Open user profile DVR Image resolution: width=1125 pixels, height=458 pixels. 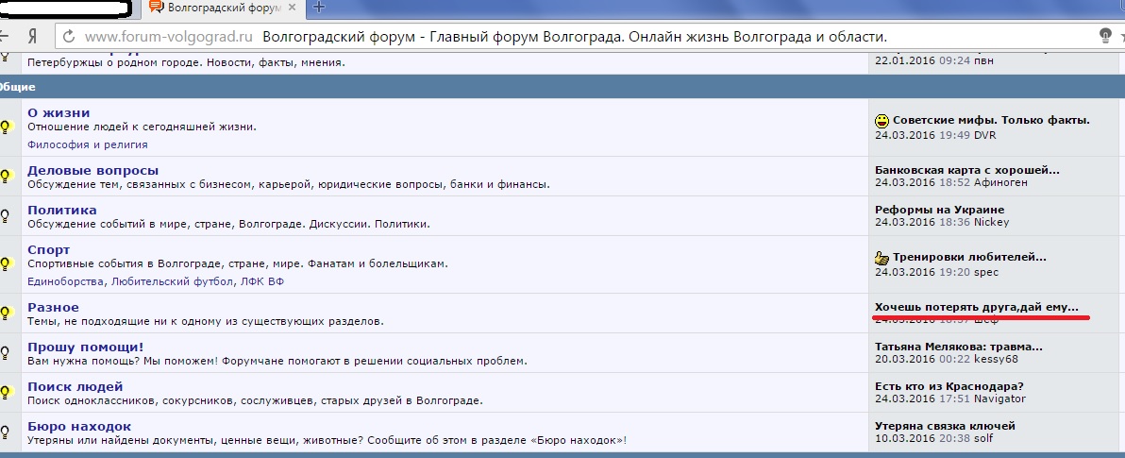coord(985,135)
